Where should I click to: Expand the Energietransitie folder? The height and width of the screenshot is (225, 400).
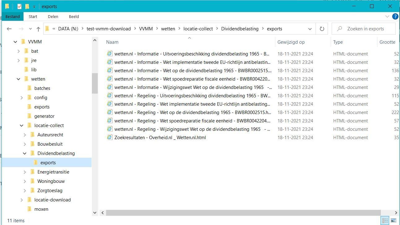[x=25, y=172]
